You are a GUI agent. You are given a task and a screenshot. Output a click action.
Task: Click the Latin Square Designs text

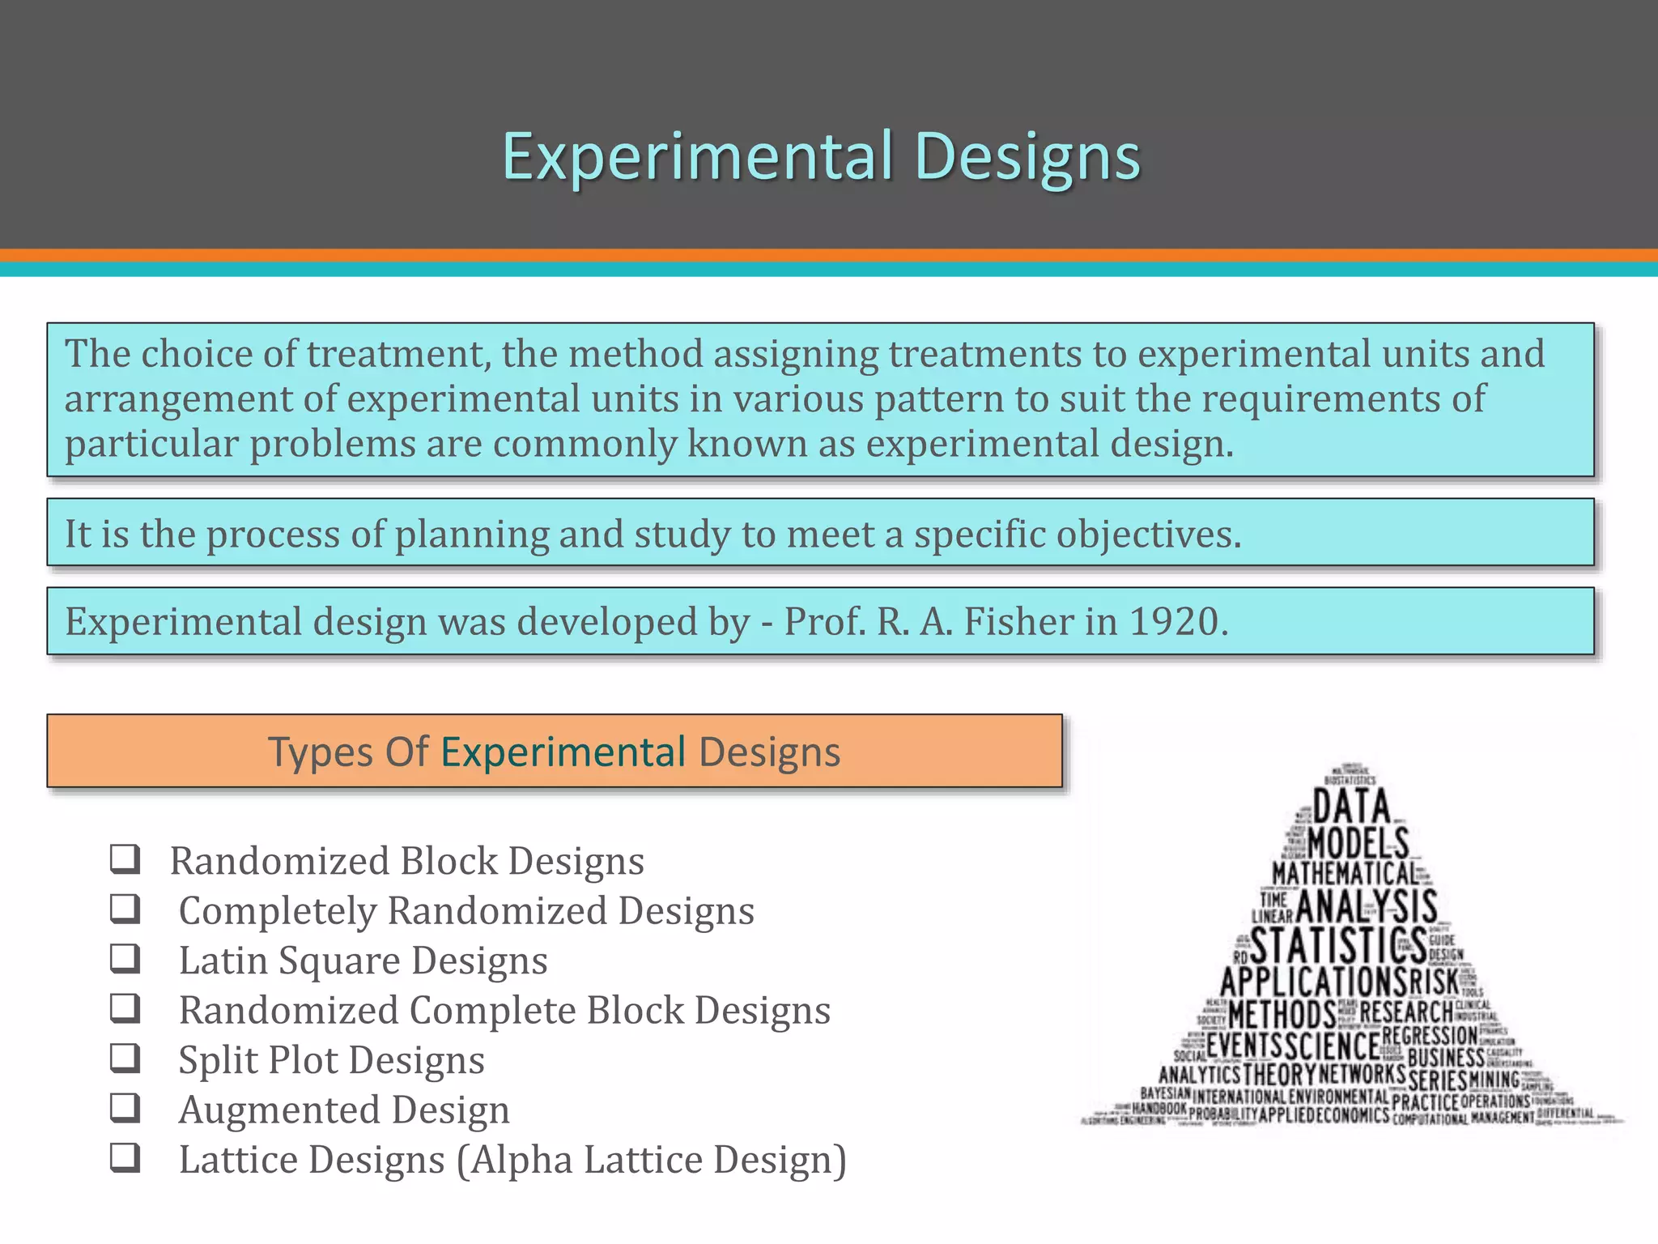tap(363, 961)
